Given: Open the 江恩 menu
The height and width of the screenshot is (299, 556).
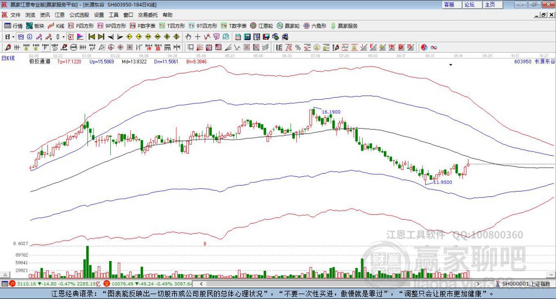Looking at the screenshot, I should pos(60,15).
